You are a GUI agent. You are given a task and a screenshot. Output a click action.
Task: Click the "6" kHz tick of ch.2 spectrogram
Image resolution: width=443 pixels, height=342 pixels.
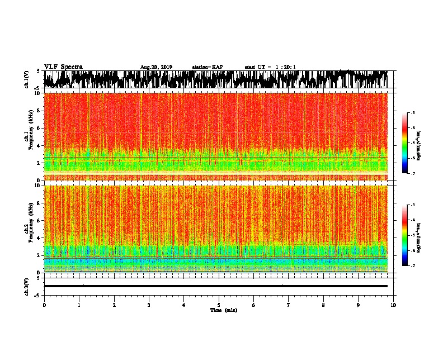(x=39, y=221)
